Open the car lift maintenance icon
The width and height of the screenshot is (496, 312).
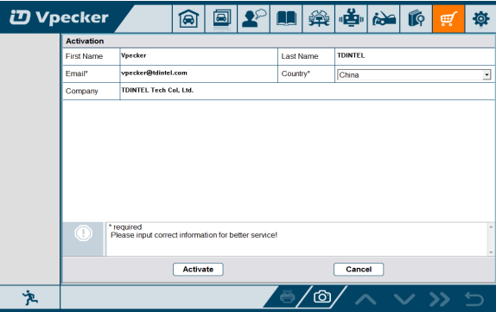tap(319, 19)
